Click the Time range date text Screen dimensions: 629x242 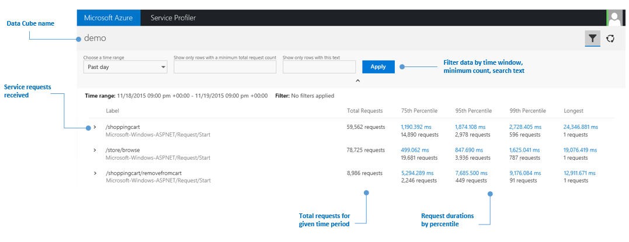click(192, 96)
